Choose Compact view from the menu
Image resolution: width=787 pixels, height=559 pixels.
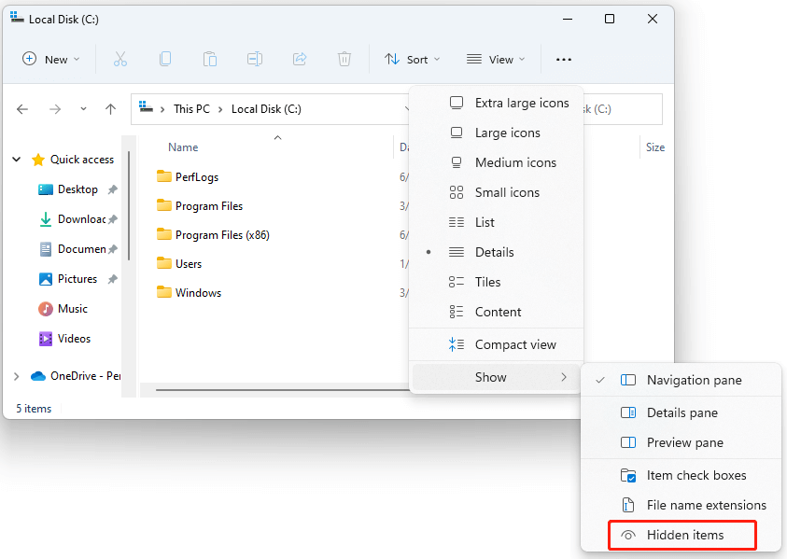(x=514, y=344)
